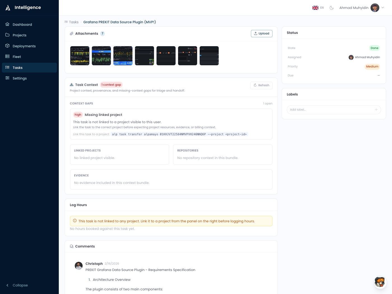Click the attachments count badge 7

pyautogui.click(x=102, y=34)
